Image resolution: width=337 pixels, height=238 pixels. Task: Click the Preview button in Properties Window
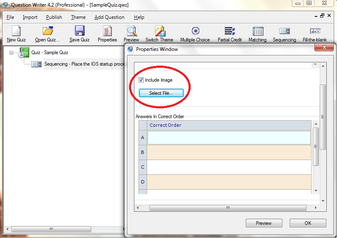(264, 223)
